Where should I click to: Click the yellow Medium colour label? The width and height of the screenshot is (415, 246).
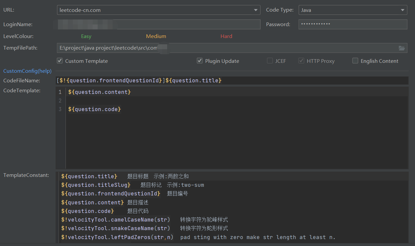(x=156, y=36)
